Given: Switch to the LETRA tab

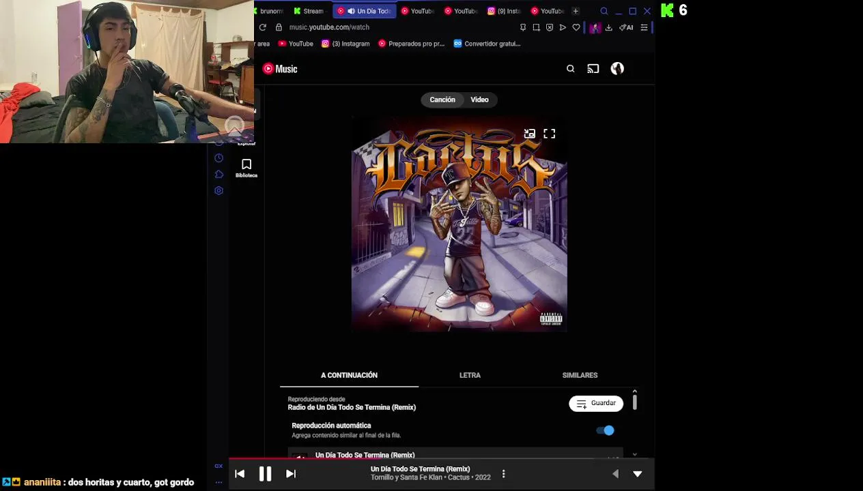Looking at the screenshot, I should point(470,375).
